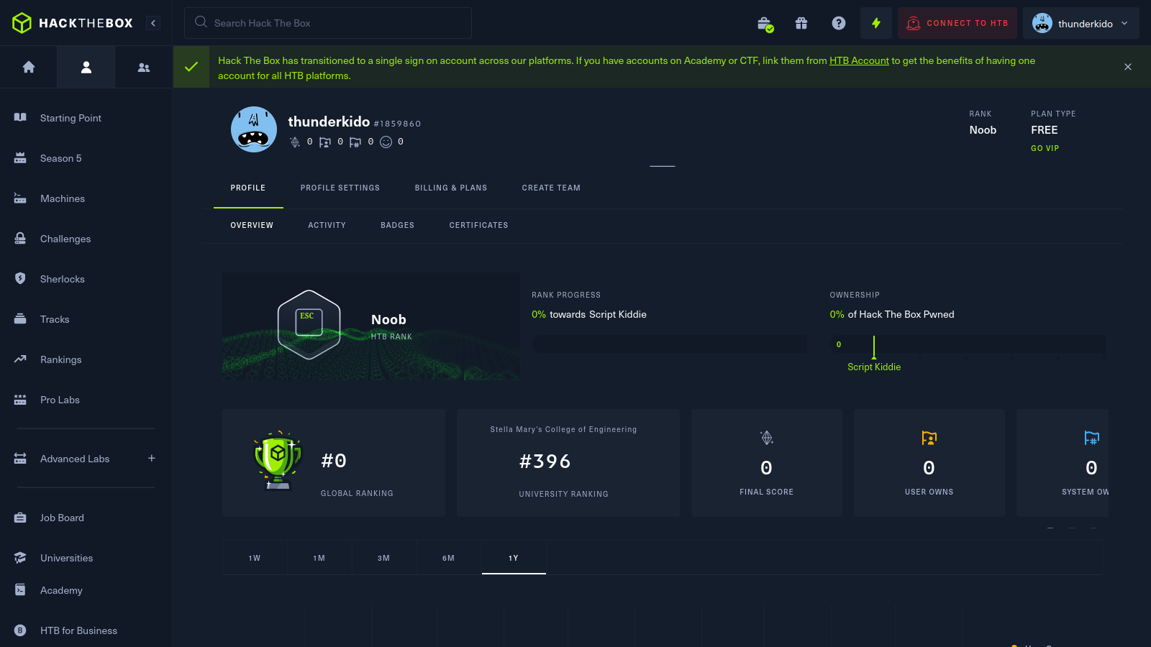Open the teams icon tab in sidebar

pyautogui.click(x=144, y=67)
